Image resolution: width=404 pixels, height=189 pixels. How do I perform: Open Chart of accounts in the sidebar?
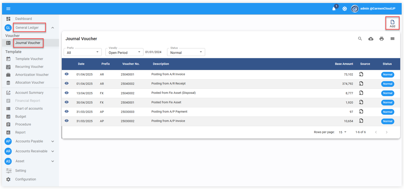29,109
